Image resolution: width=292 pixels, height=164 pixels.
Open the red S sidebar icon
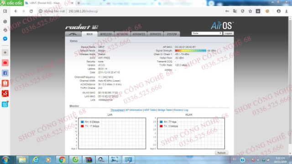tap(5, 93)
